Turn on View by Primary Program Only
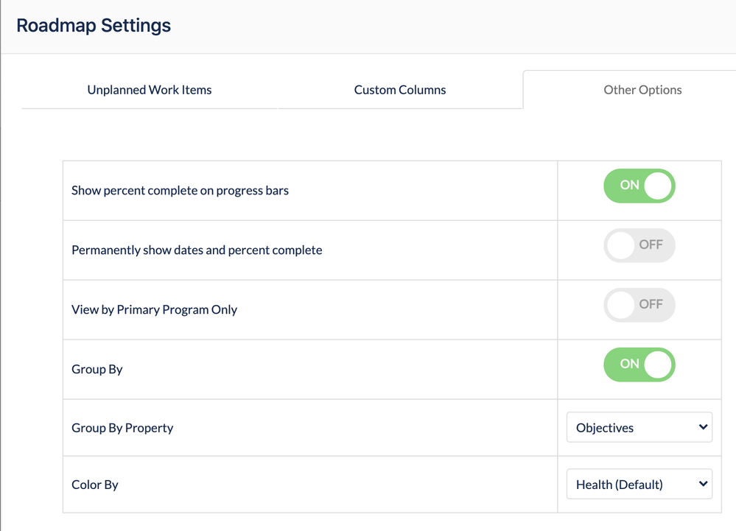The width and height of the screenshot is (736, 531). tap(639, 305)
